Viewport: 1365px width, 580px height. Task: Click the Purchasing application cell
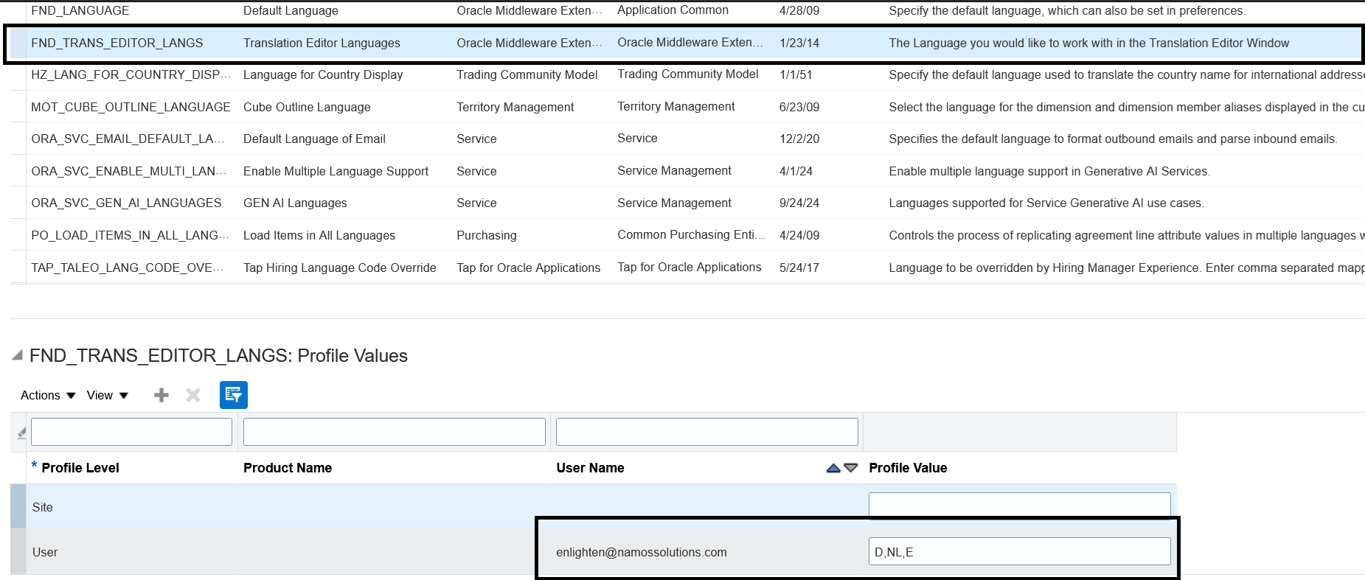coord(487,235)
